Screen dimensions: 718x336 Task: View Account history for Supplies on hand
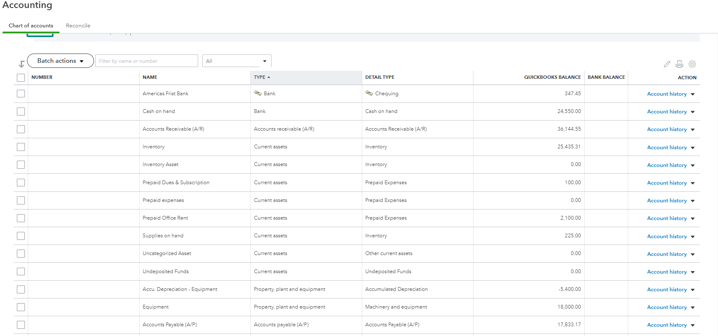[x=667, y=237]
